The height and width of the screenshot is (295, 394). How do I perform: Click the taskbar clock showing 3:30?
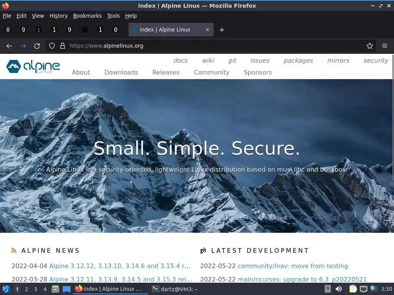[x=386, y=289]
